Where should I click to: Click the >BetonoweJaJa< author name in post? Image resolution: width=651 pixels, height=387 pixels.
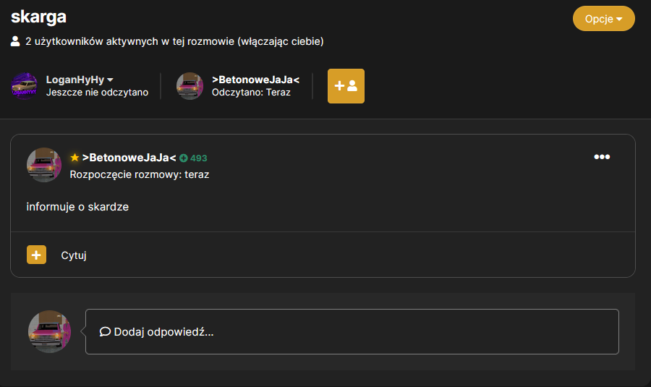pos(129,158)
